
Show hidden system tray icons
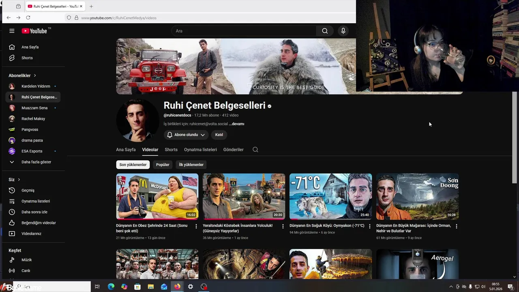pos(451,287)
